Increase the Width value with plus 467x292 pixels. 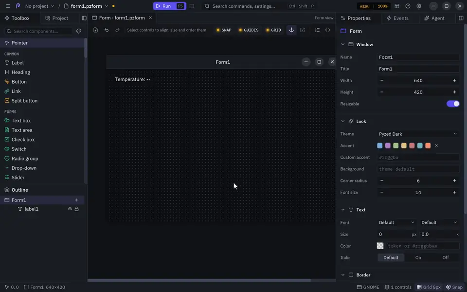point(454,80)
